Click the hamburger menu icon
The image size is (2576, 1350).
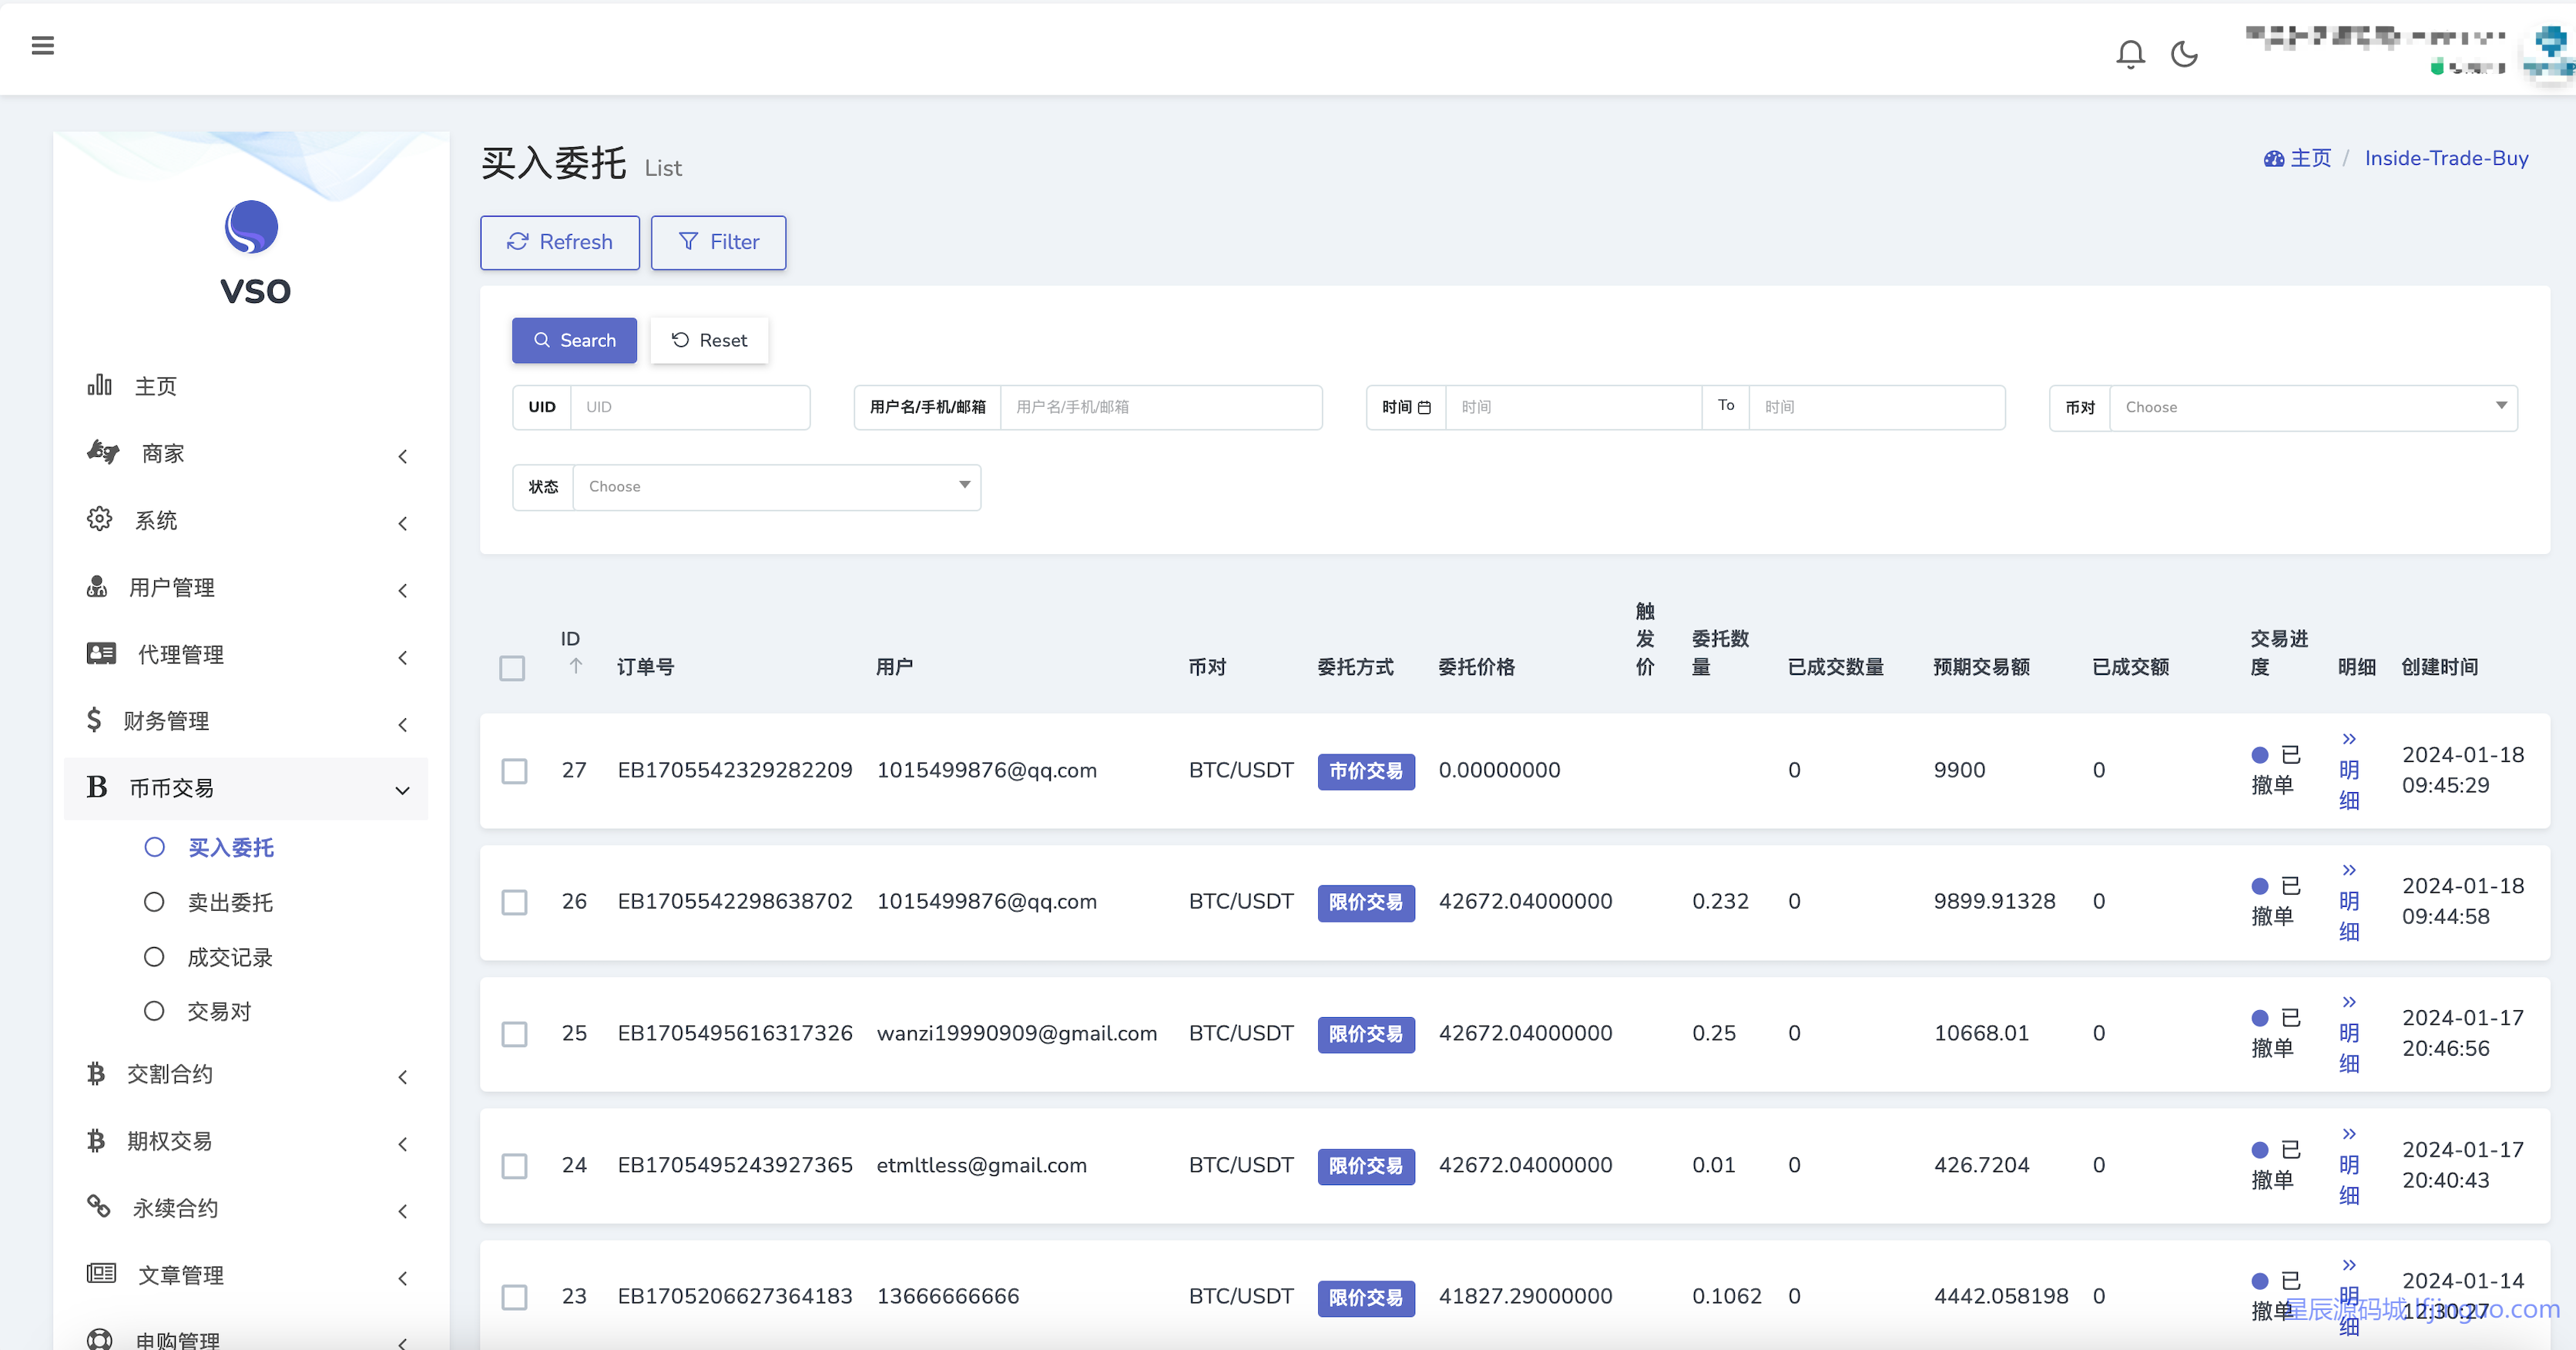click(42, 46)
